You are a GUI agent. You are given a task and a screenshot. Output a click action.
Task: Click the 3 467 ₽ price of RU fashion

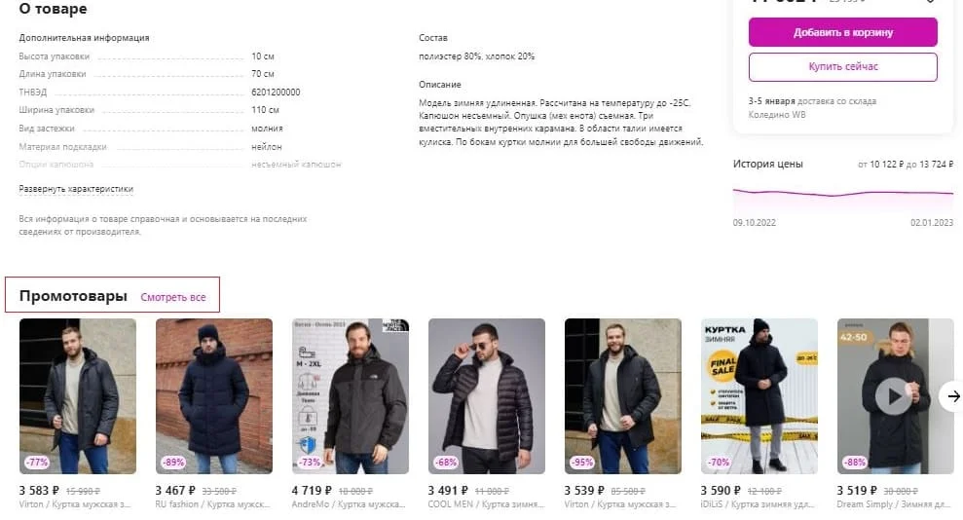(175, 491)
